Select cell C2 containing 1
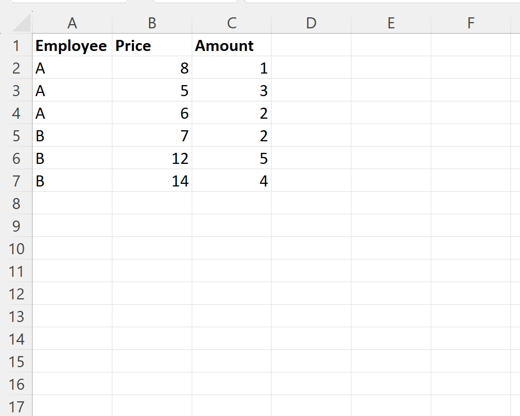Image resolution: width=520 pixels, height=416 pixels. pos(232,67)
